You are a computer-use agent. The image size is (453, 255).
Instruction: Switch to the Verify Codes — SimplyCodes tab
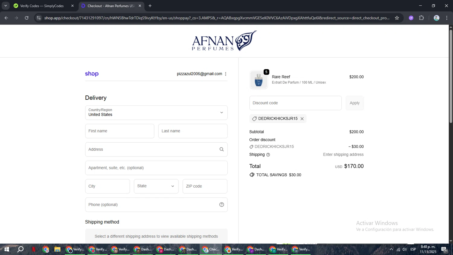[x=42, y=6]
